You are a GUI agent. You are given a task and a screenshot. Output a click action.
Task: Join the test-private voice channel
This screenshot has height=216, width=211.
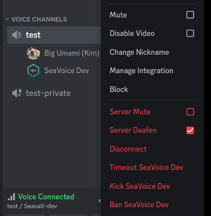coord(48,93)
